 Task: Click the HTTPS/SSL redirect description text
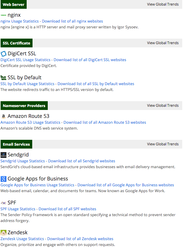point(57,90)
